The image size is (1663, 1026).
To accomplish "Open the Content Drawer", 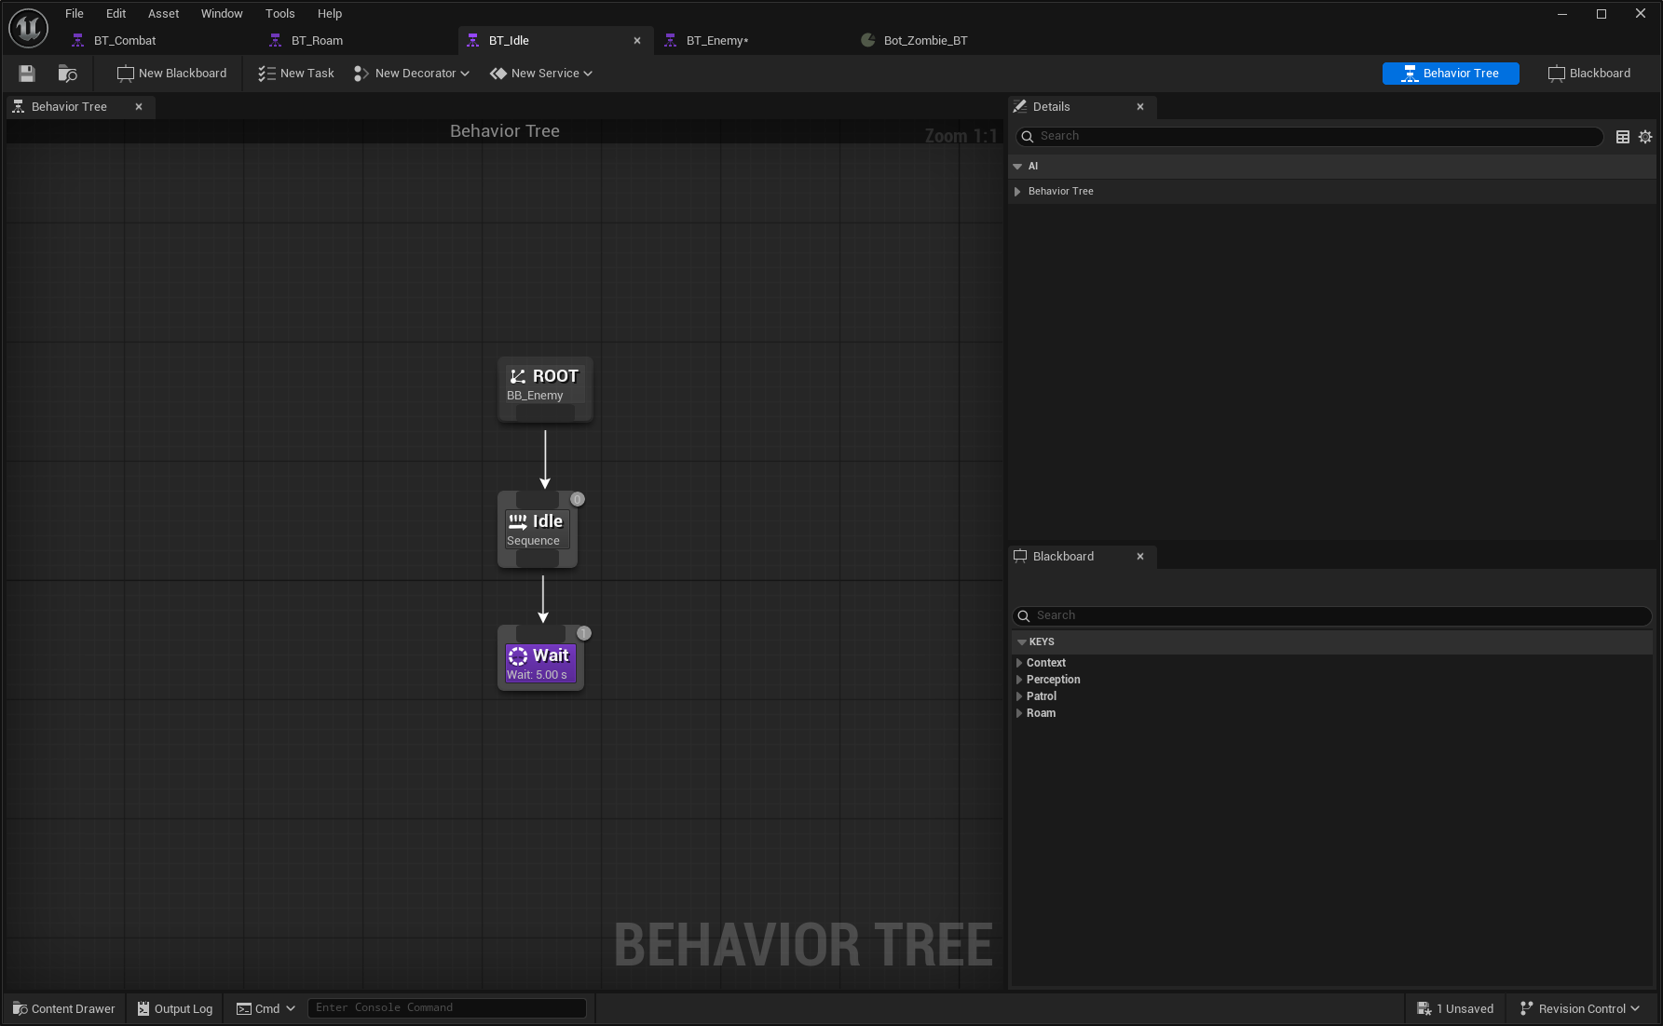I will [62, 1008].
